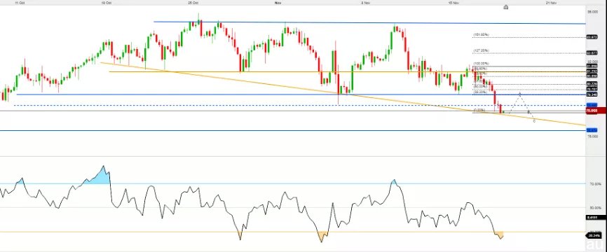Click the 21 Nov date label
The width and height of the screenshot is (607, 252).
[x=551, y=2]
